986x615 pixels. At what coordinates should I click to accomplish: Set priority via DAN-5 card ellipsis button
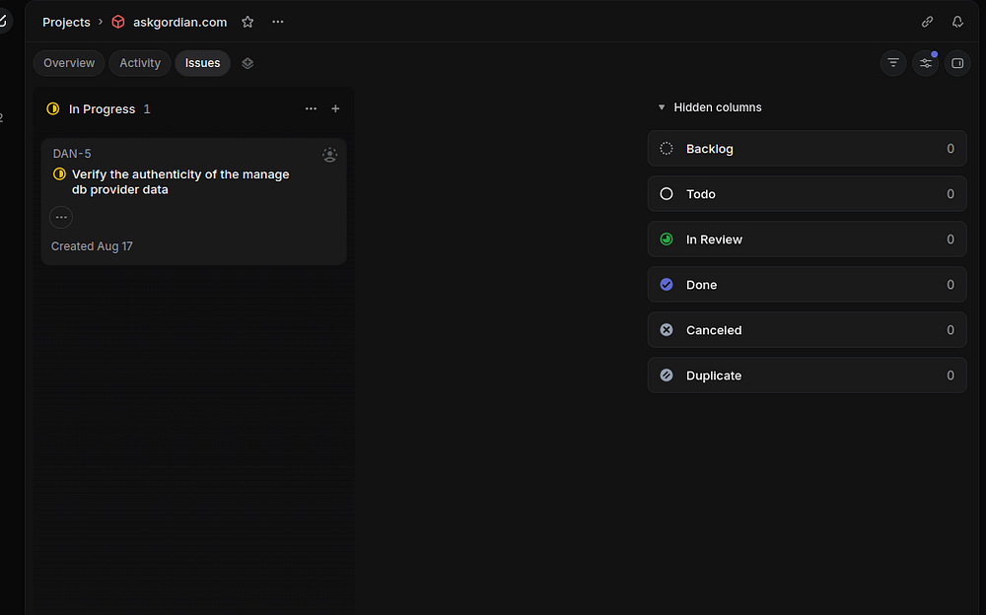[61, 218]
